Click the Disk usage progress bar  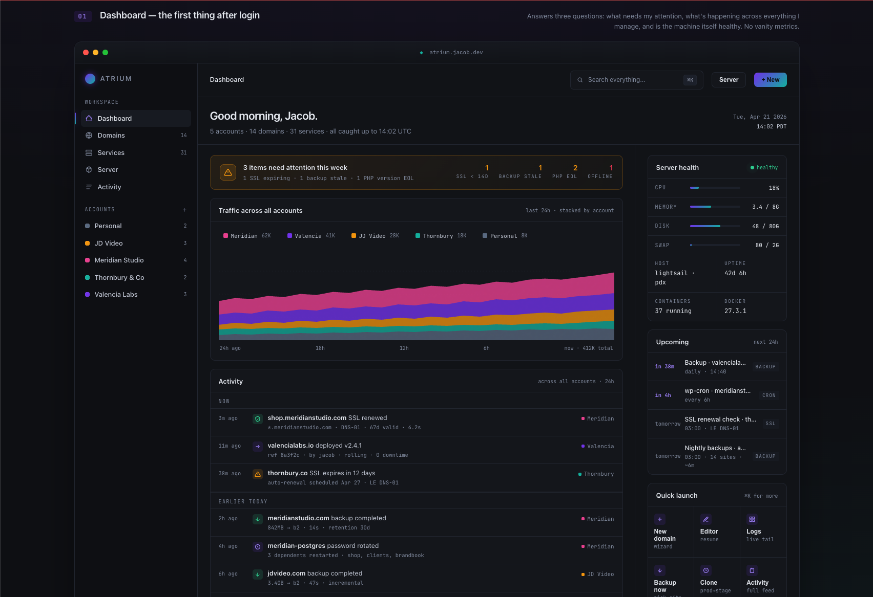(715, 226)
